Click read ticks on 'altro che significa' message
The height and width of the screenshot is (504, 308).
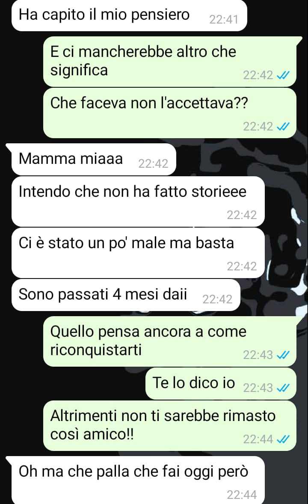(283, 75)
